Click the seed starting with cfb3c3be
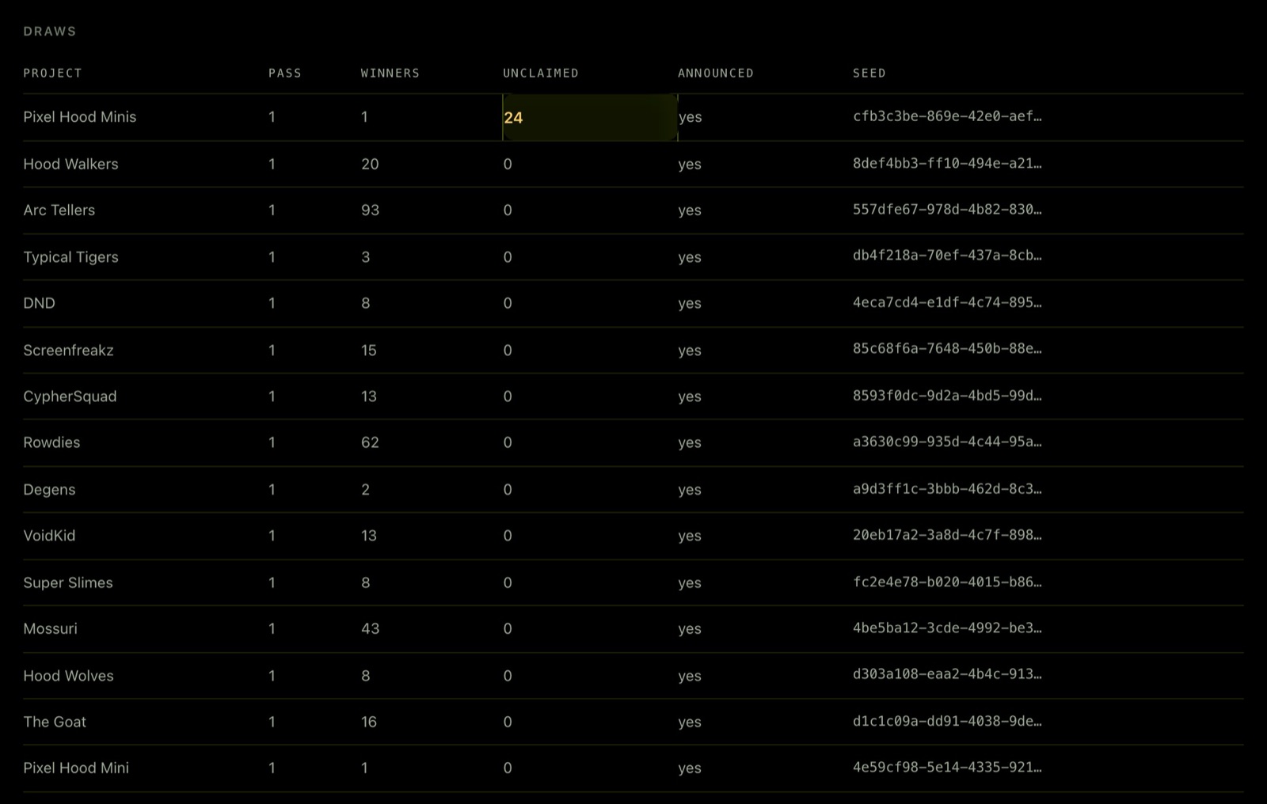 tap(947, 116)
